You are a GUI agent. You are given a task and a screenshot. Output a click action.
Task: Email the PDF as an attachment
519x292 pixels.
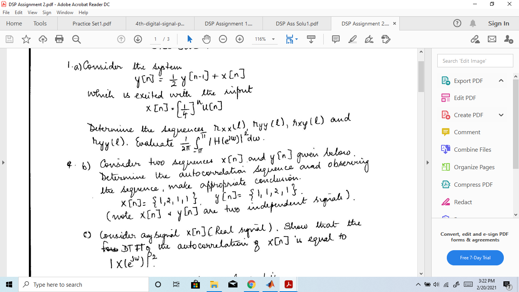click(492, 39)
